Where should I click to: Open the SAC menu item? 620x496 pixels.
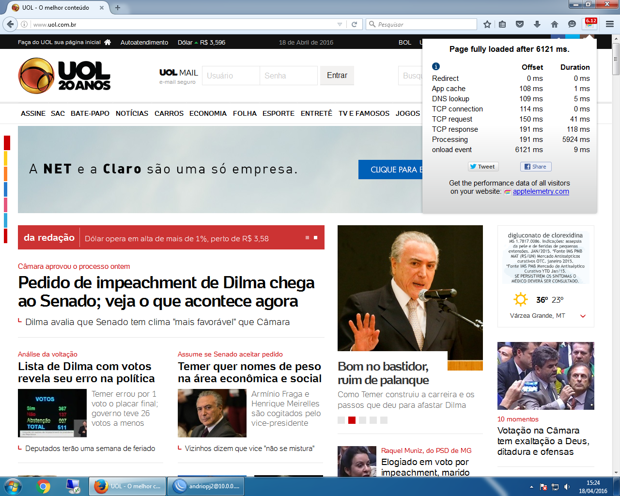tap(58, 113)
